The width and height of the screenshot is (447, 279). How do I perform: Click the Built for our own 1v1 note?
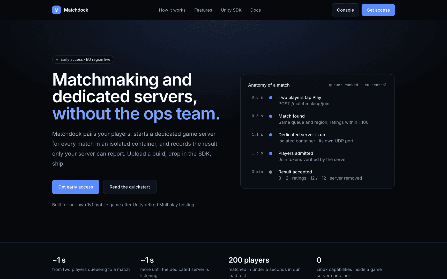[x=124, y=205]
